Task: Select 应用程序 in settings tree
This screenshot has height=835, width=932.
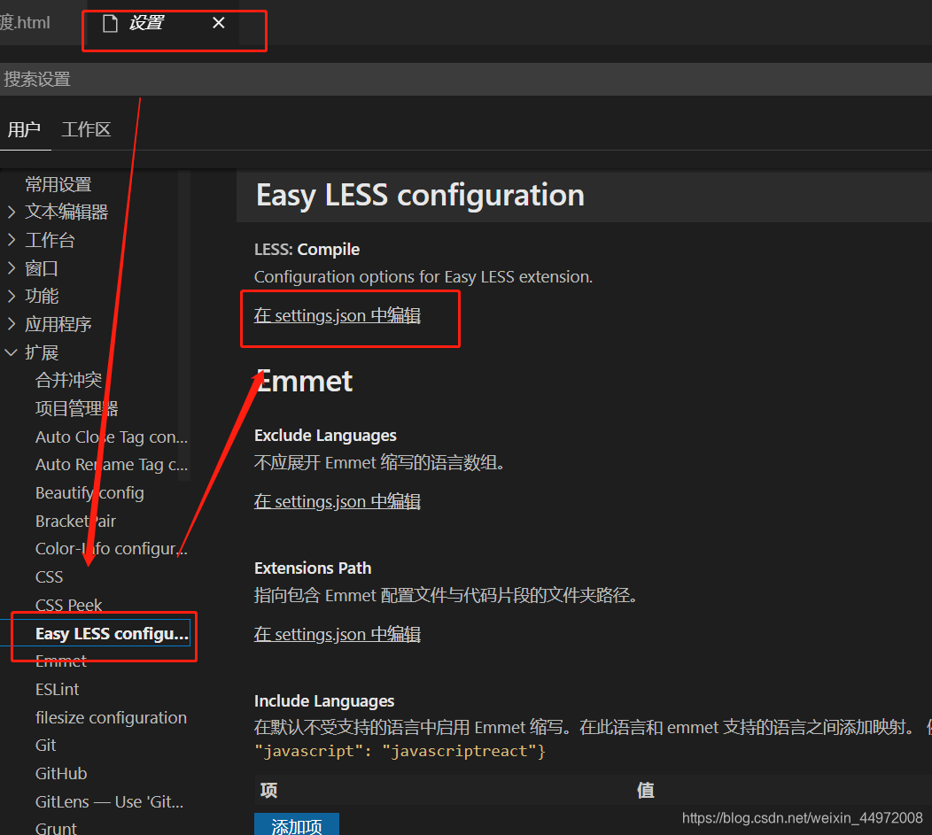Action: (58, 324)
